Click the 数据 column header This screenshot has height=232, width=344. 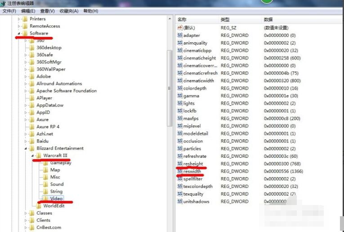click(x=268, y=20)
